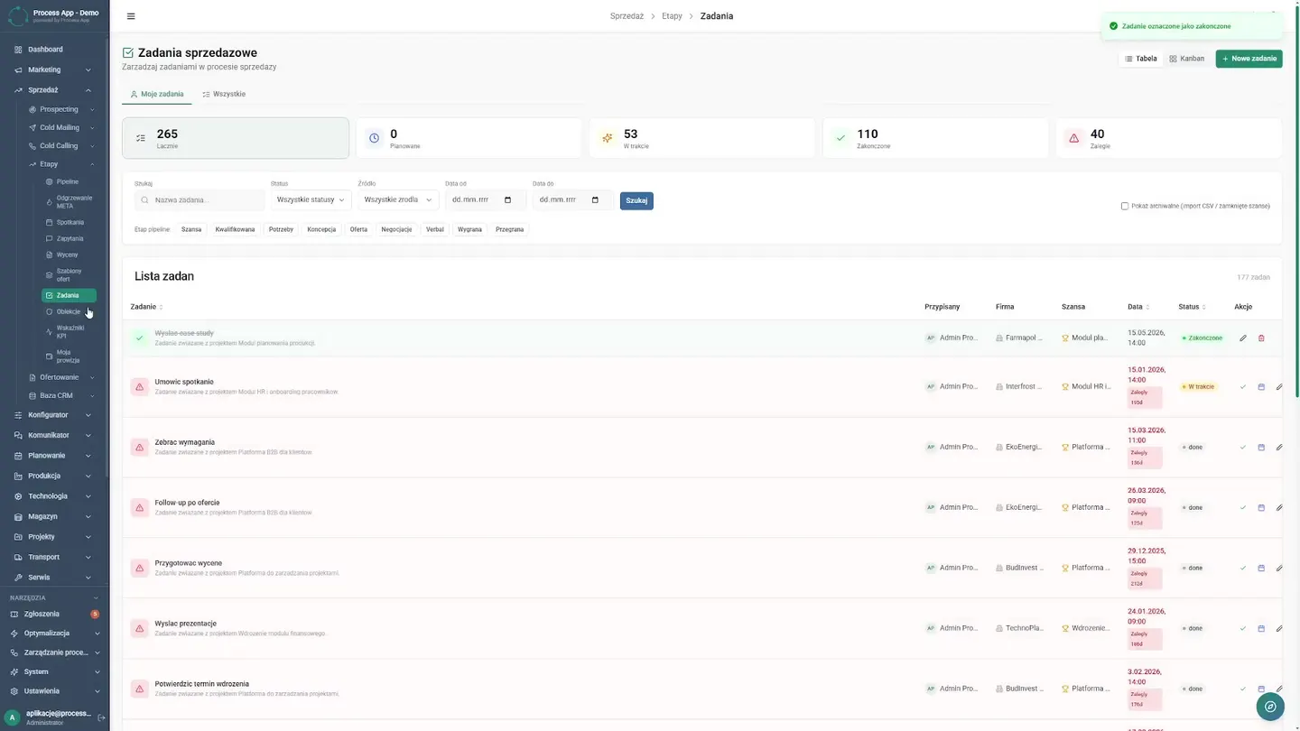Click the 'W trakcie' status badge
Screen dimensions: 1300x731
[x=1198, y=387]
